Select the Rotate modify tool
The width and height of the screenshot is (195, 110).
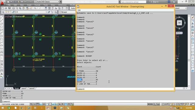click(x=193, y=36)
